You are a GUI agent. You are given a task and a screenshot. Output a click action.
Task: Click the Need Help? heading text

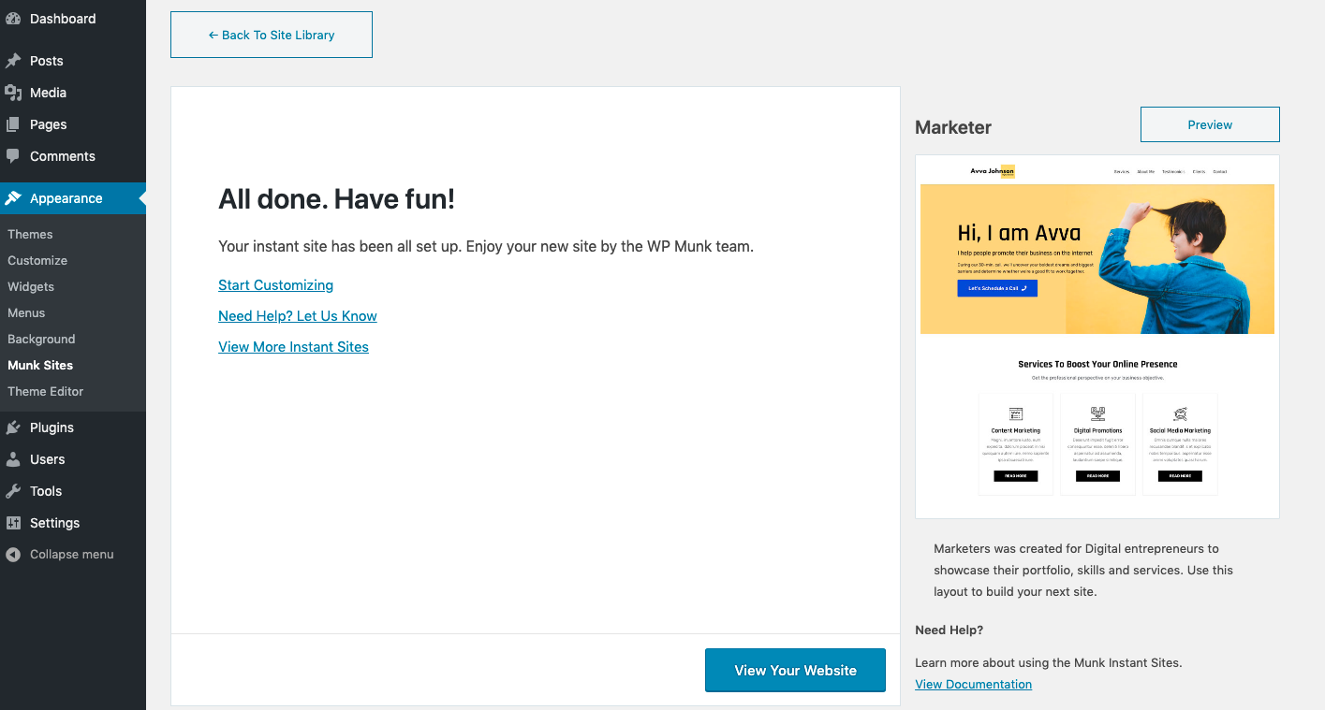click(949, 630)
